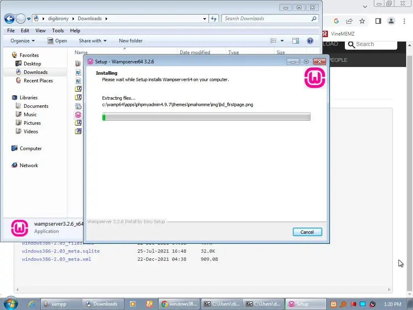The width and height of the screenshot is (413, 310).
Task: Click the web page search magnifier
Action: click(351, 44)
